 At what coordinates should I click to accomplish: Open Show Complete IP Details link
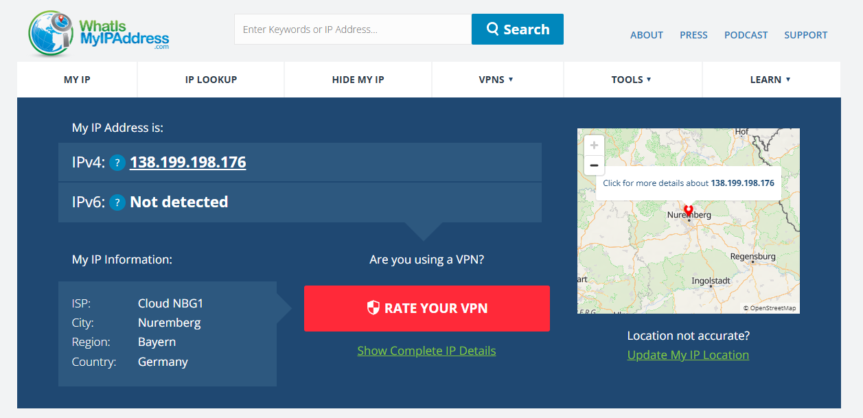point(426,351)
